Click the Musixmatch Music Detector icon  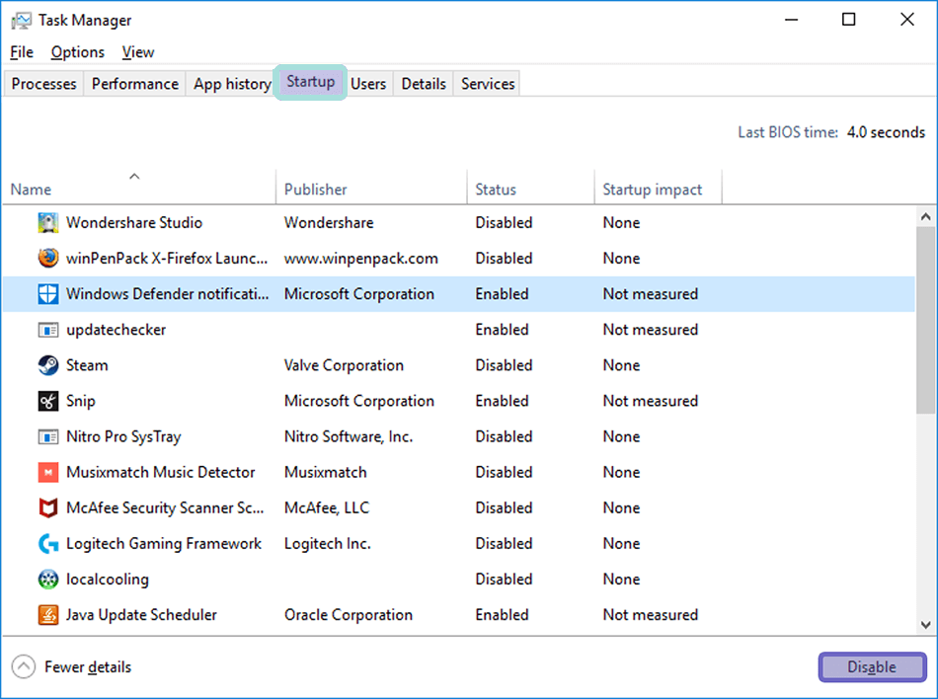48,472
